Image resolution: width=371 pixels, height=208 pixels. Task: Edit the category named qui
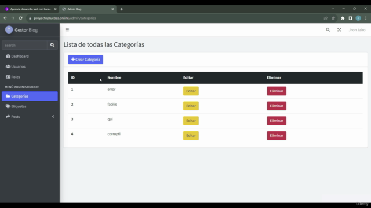click(x=191, y=121)
